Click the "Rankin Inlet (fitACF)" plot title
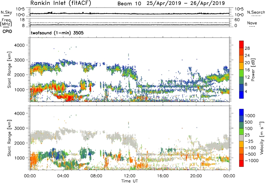The image size is (265, 183). tap(61, 3)
